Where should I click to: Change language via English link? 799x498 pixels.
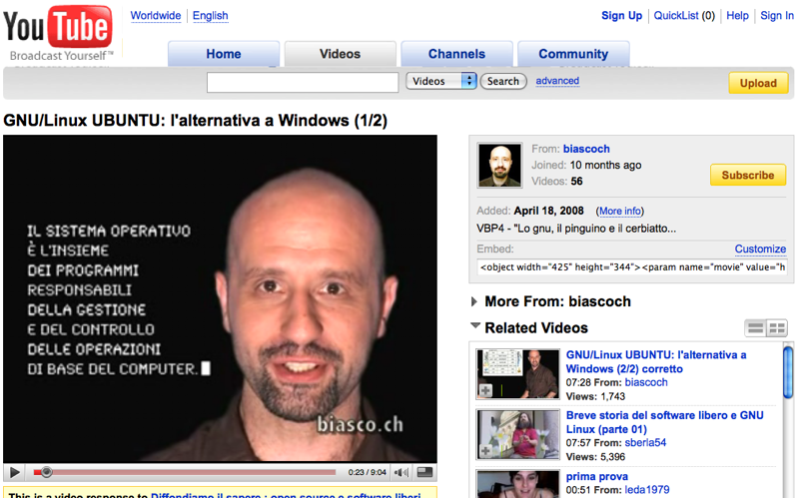pos(210,16)
